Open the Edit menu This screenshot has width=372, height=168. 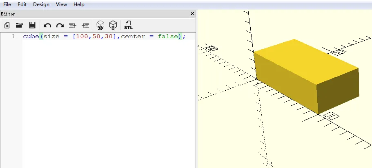22,4
